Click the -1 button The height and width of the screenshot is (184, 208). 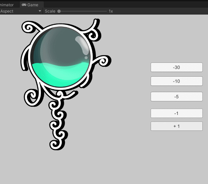pyautogui.click(x=177, y=113)
